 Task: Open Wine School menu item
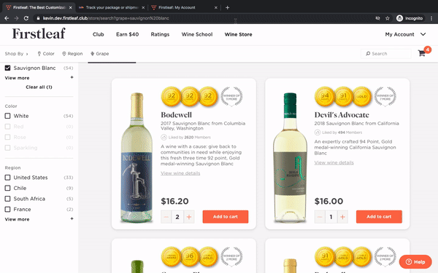pos(197,34)
